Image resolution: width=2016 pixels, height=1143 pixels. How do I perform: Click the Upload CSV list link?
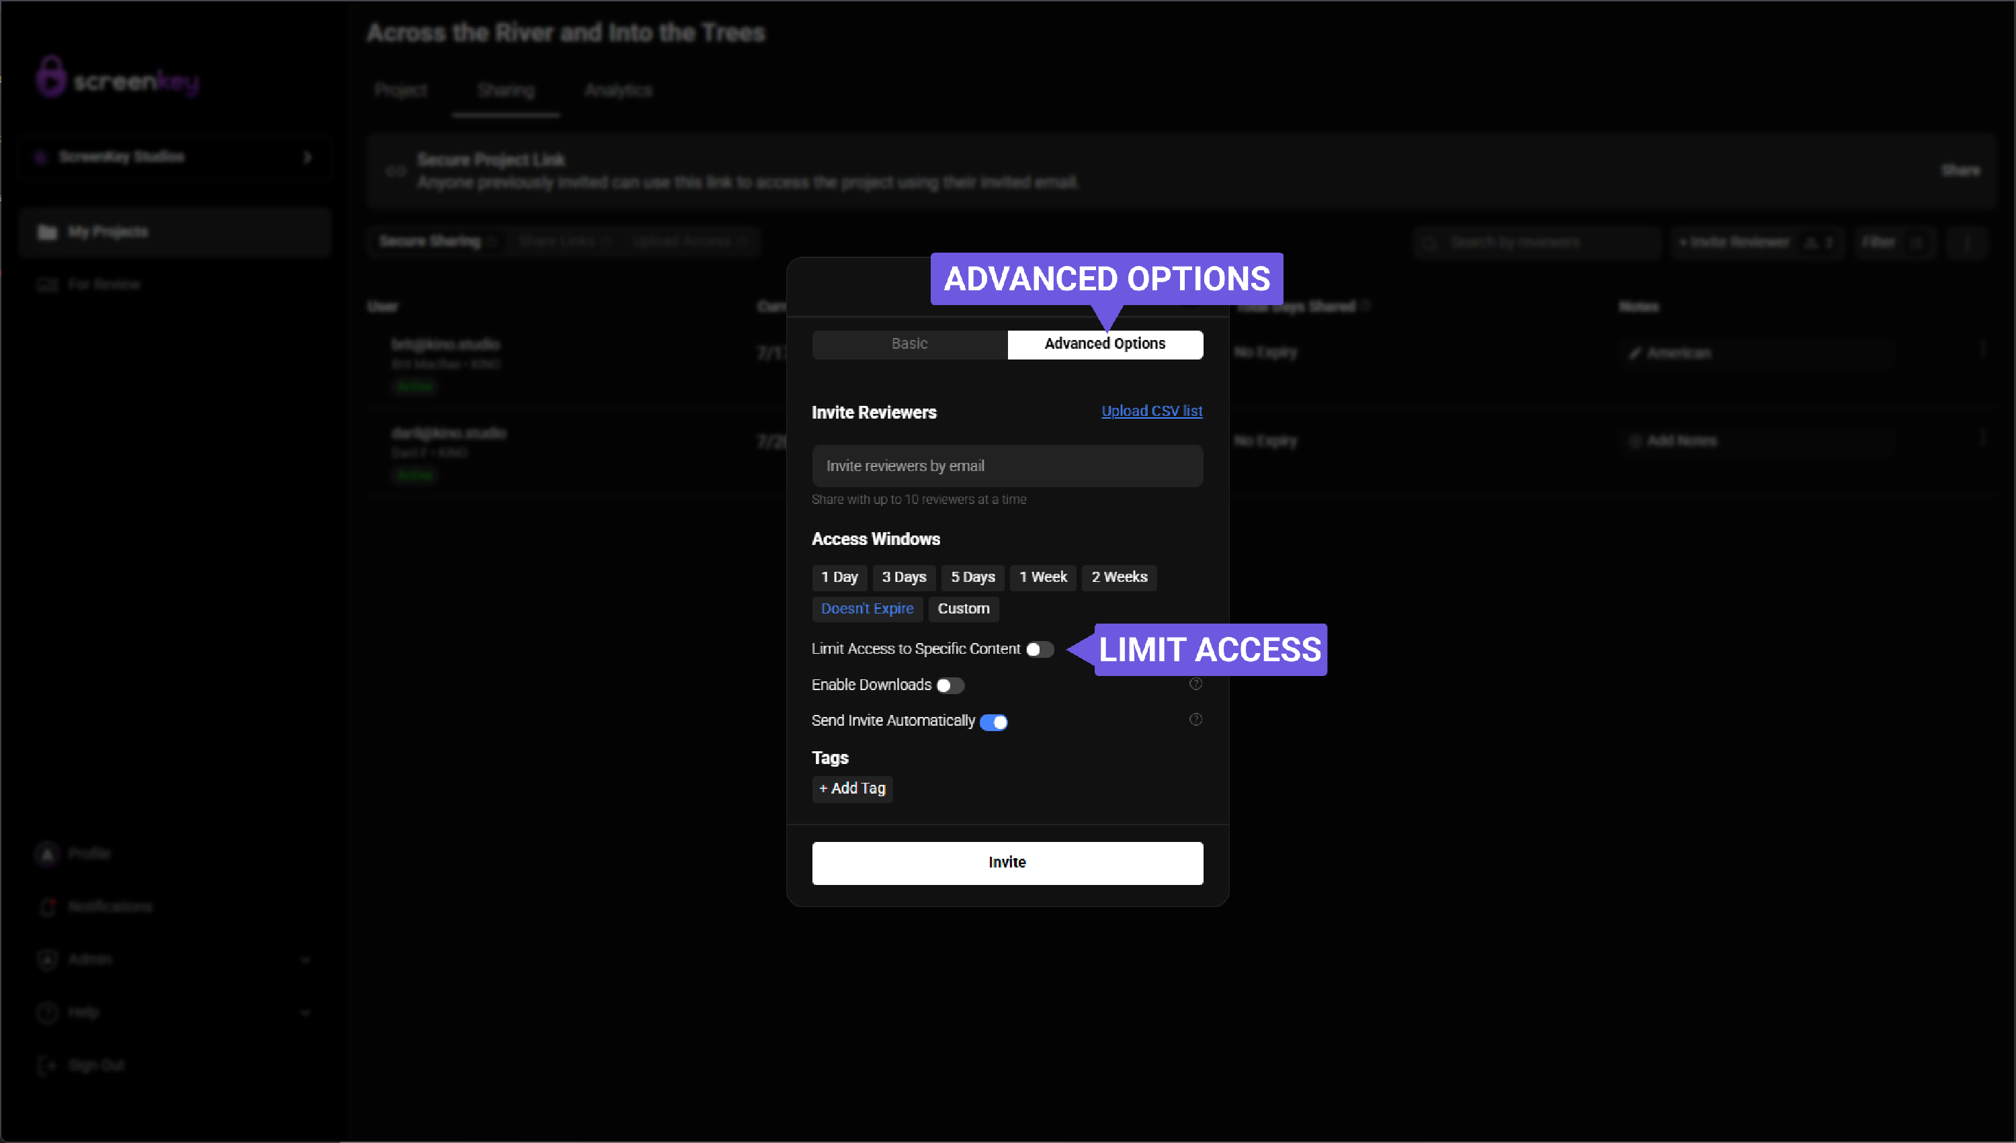[x=1152, y=411]
